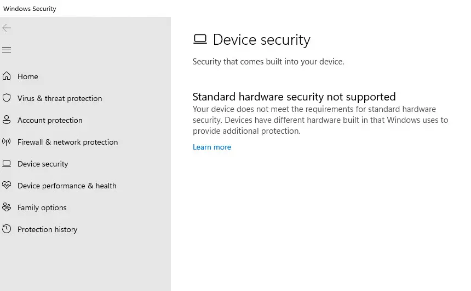The width and height of the screenshot is (471, 291).
Task: Click the Account protection person icon
Action: (x=7, y=120)
